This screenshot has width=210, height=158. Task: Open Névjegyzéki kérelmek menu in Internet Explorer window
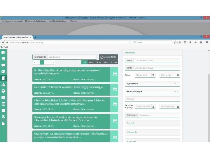(x=12, y=21)
